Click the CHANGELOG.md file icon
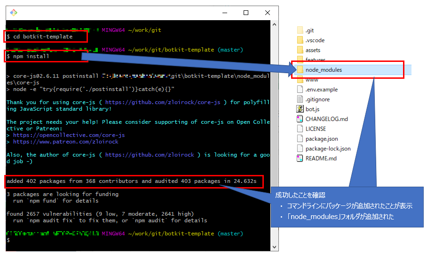 [300, 119]
